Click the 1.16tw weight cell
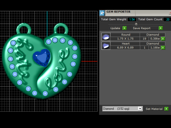Viewport: 171px width, 128px height. pyautogui.click(x=155, y=48)
